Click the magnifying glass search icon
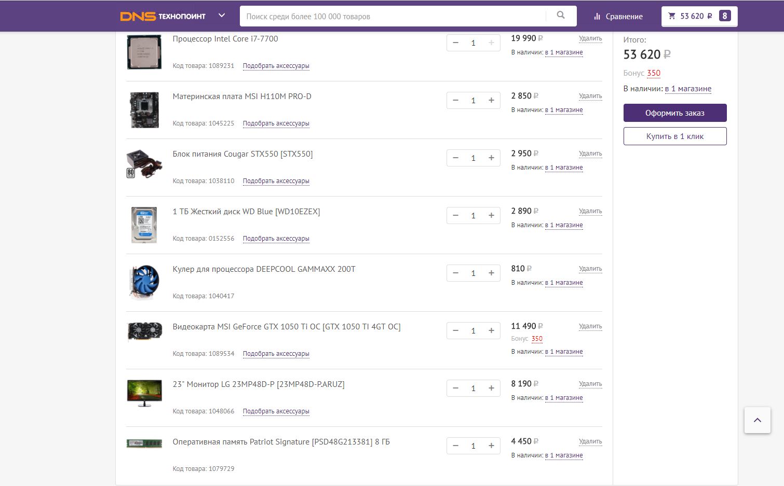Viewport: 784px width, 486px height. point(561,16)
